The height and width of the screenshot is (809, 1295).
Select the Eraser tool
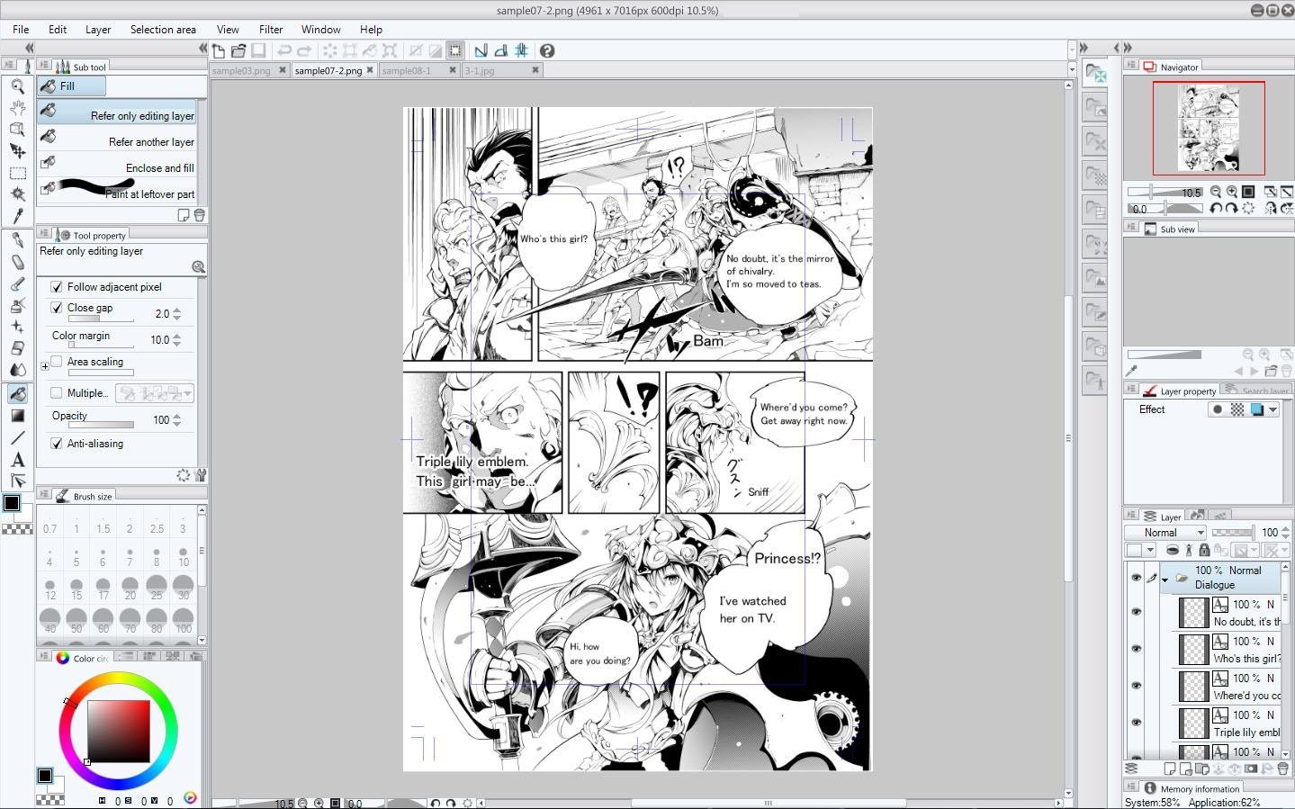click(17, 348)
